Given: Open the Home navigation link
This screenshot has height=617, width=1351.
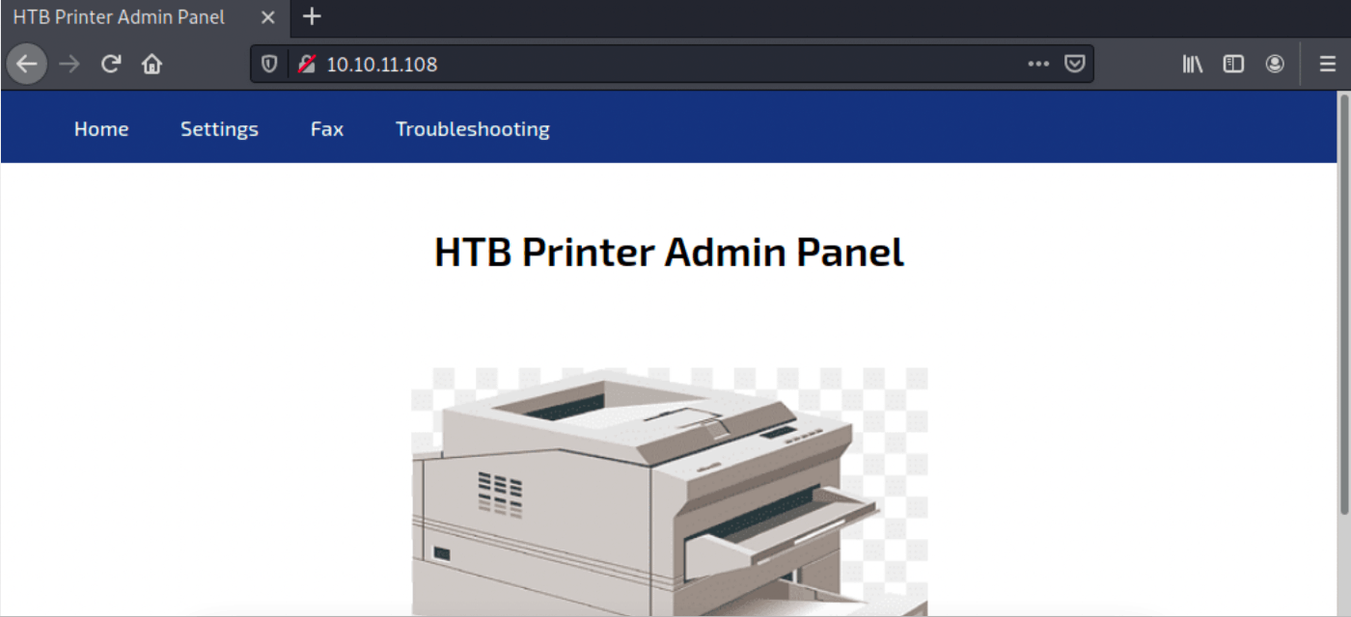Looking at the screenshot, I should click(x=101, y=129).
